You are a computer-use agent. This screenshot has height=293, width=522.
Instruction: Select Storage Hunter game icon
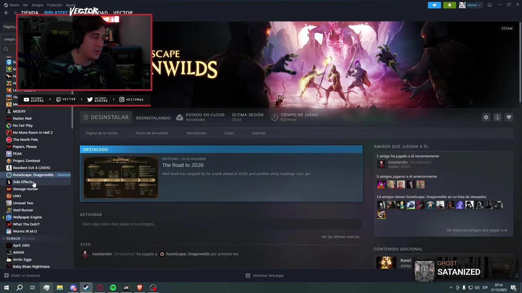9,189
